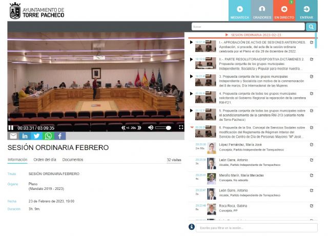Click the info icon beside session filter
The height and width of the screenshot is (236, 328).
click(x=191, y=227)
